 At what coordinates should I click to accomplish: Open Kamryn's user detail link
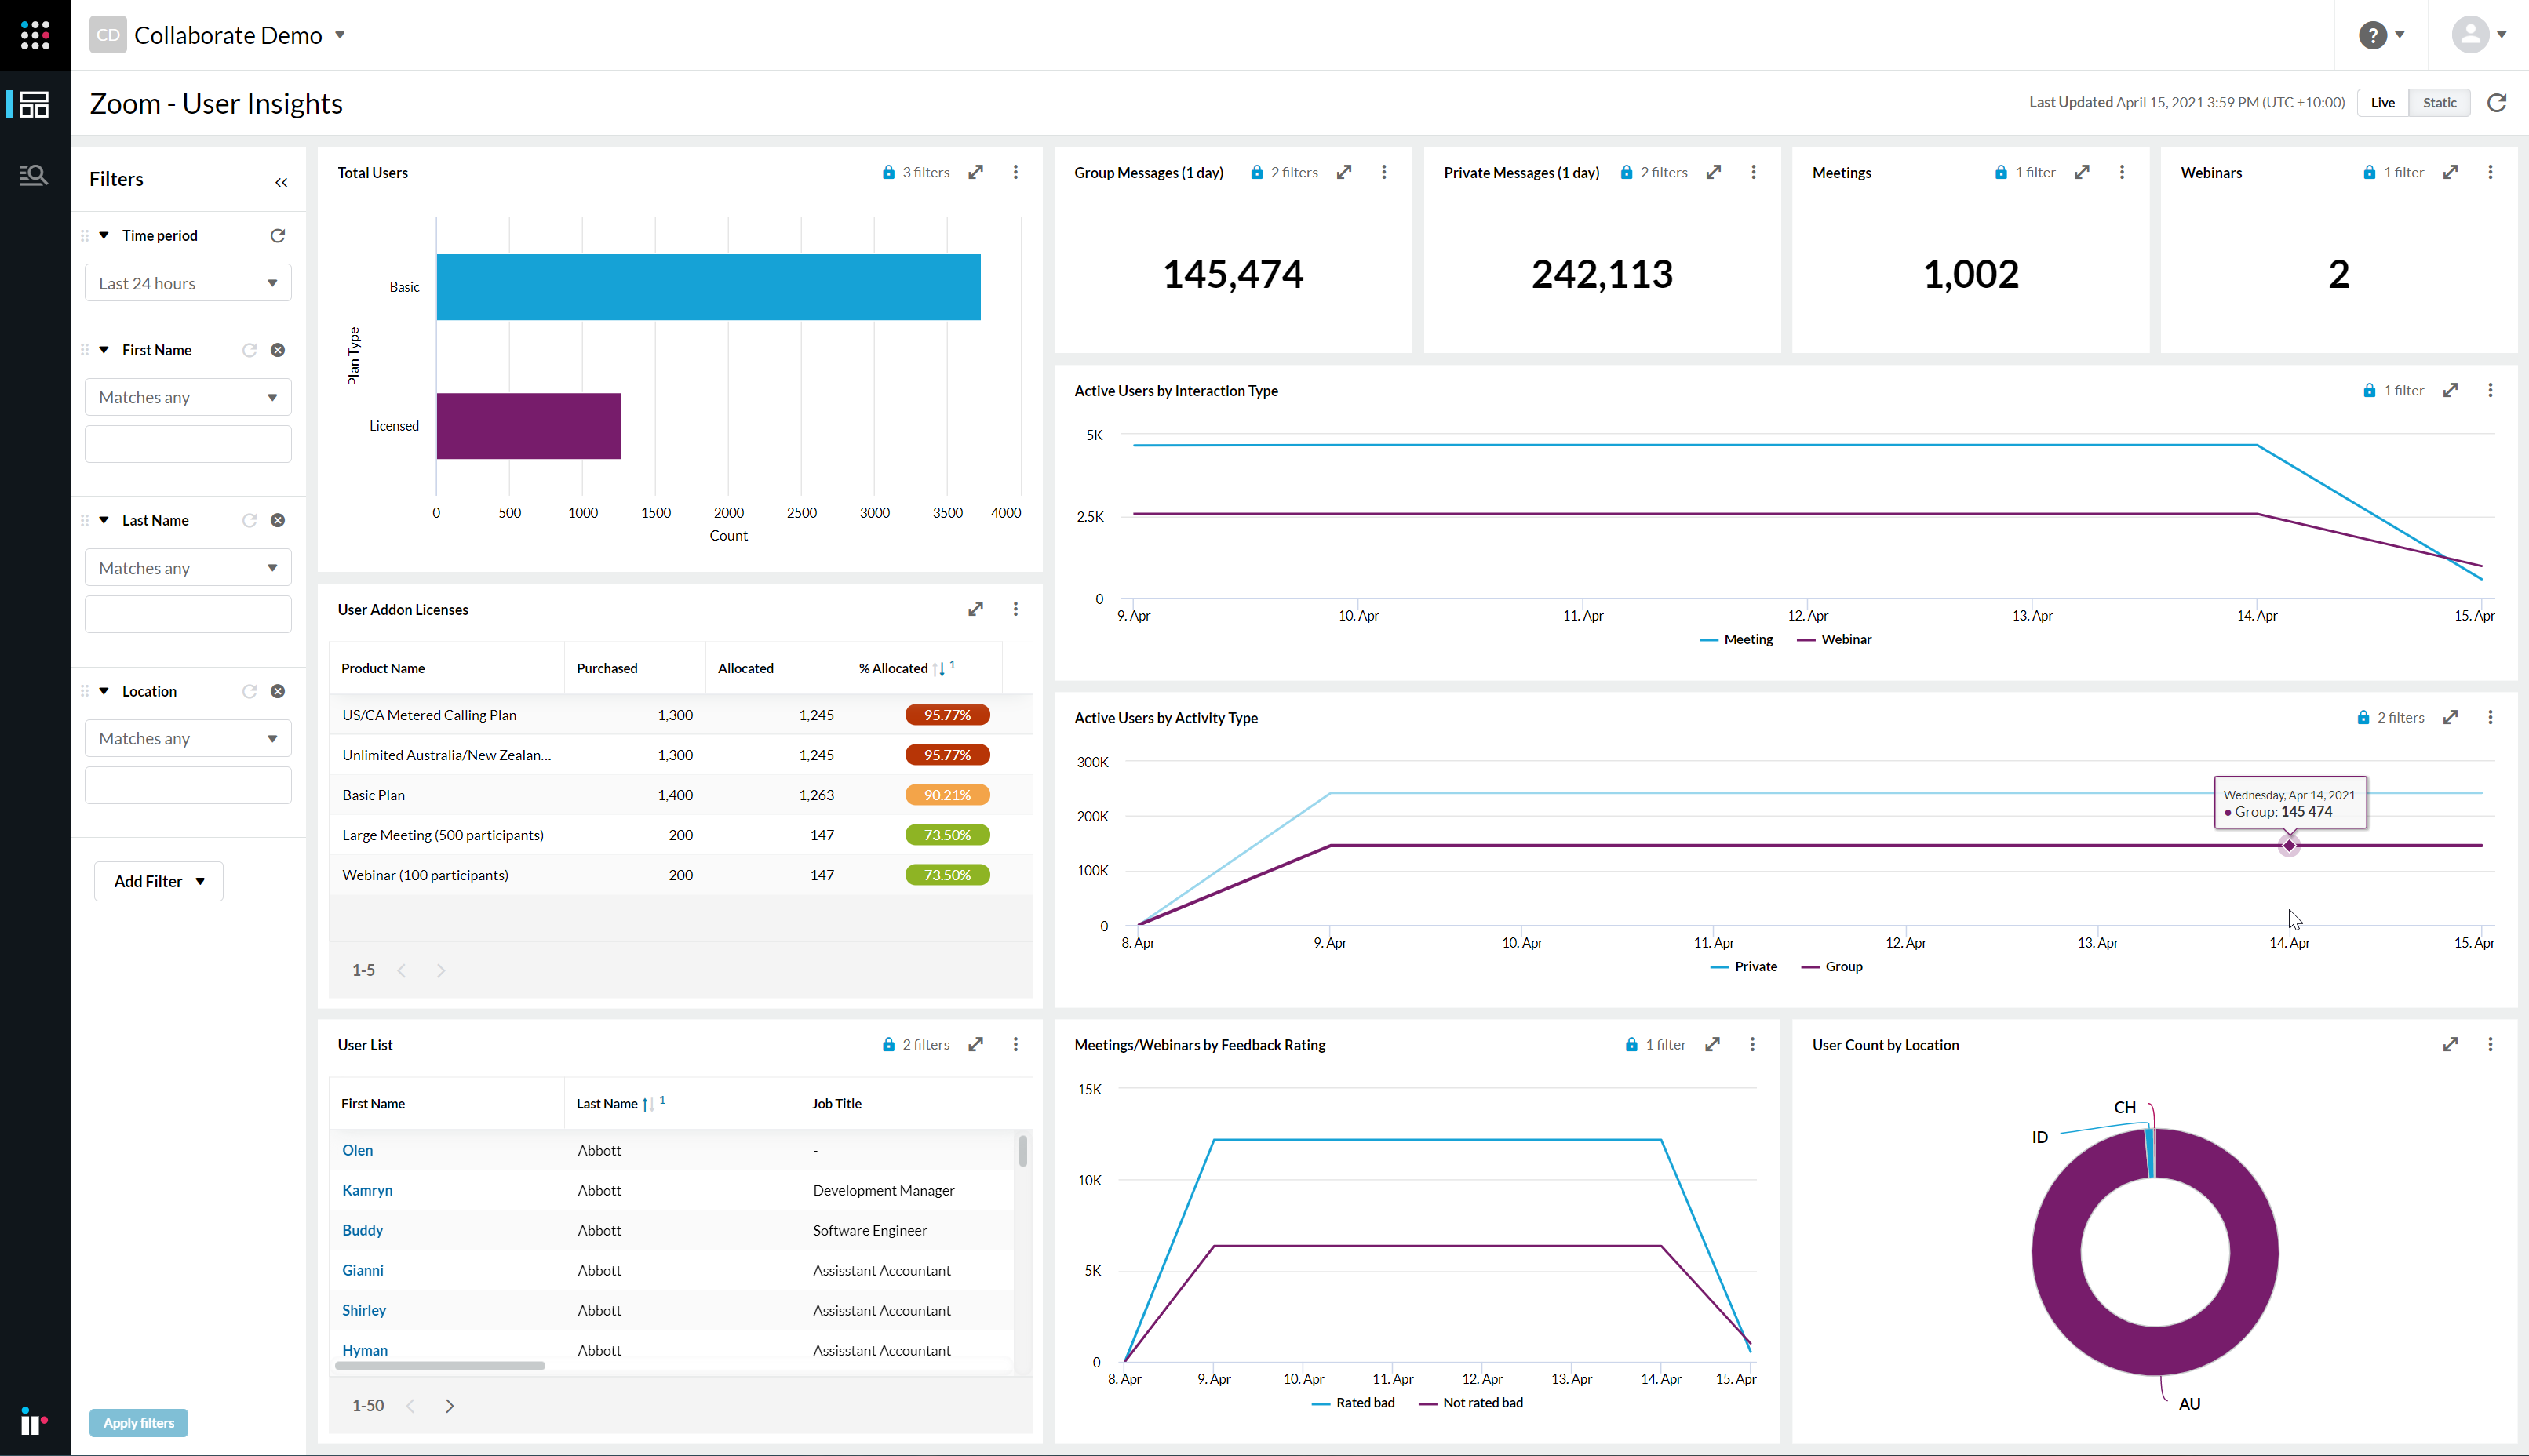tap(367, 1190)
